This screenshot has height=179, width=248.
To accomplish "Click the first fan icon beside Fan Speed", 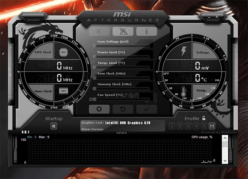I will coord(131,95).
